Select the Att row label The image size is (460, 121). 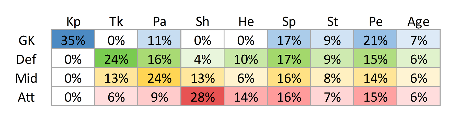26,97
